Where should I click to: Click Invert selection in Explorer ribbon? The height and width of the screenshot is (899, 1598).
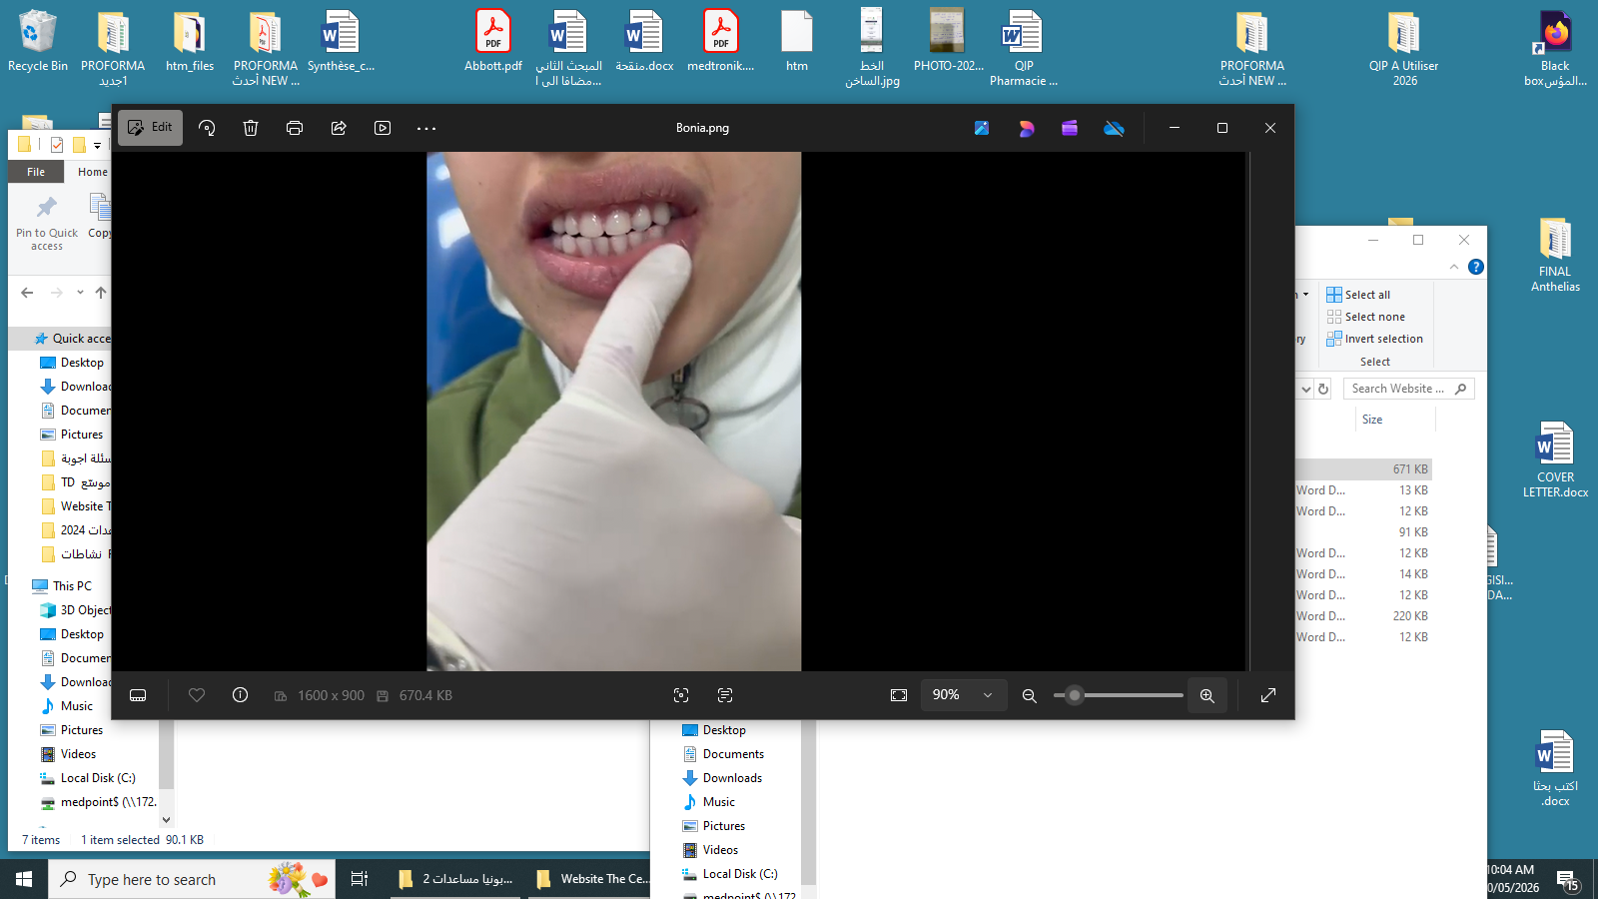point(1374,339)
